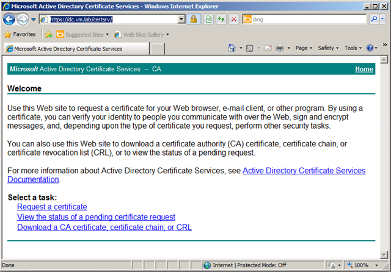Image resolution: width=391 pixels, height=272 pixels.
Task: Open the Favorites star button
Action: click(x=20, y=34)
